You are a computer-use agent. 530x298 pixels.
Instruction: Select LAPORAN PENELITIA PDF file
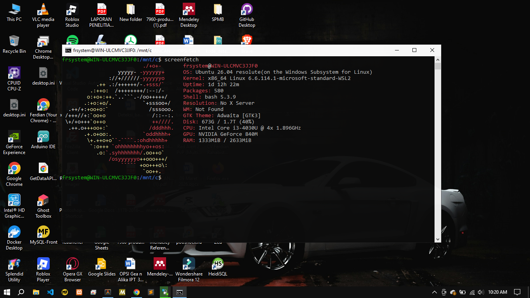click(102, 15)
